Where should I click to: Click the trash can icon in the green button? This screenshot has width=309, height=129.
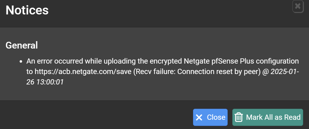pyautogui.click(x=239, y=117)
